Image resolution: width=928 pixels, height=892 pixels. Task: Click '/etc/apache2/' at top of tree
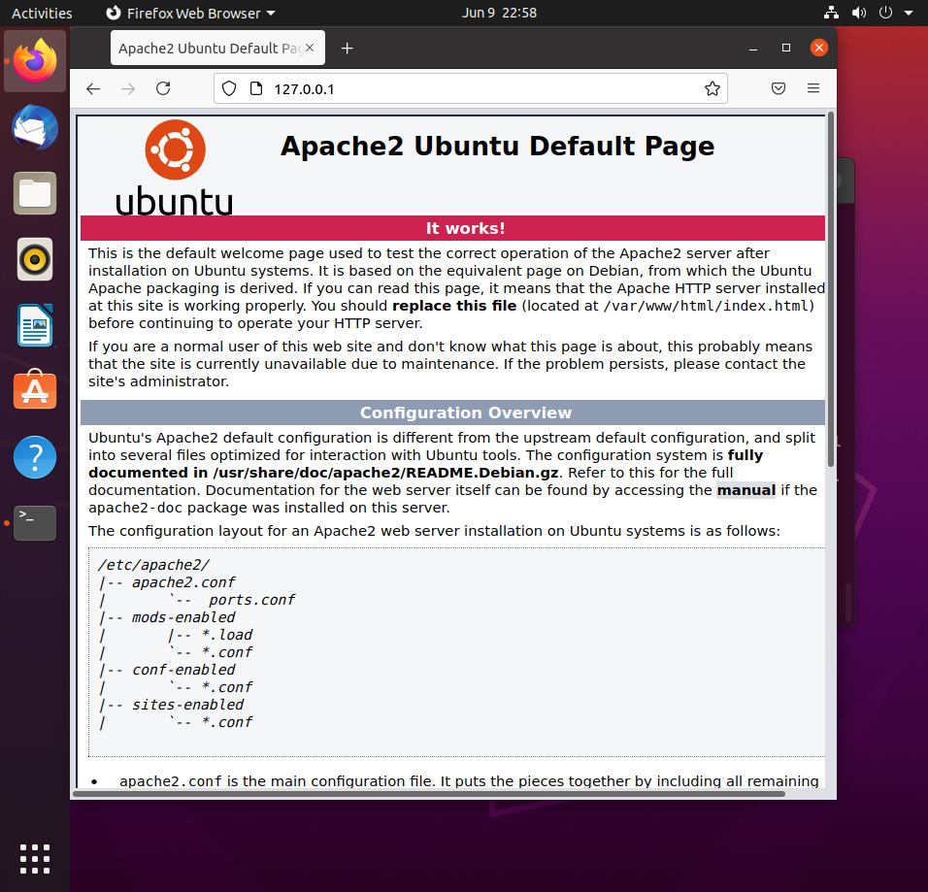[153, 565]
